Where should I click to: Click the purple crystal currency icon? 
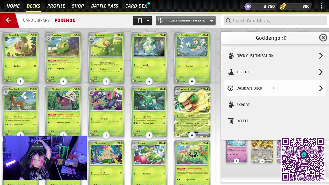coord(248,6)
